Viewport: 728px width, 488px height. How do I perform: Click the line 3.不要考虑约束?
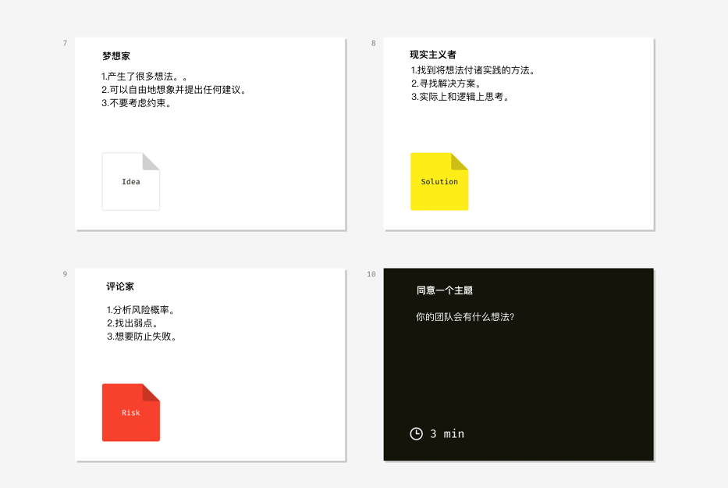(138, 103)
